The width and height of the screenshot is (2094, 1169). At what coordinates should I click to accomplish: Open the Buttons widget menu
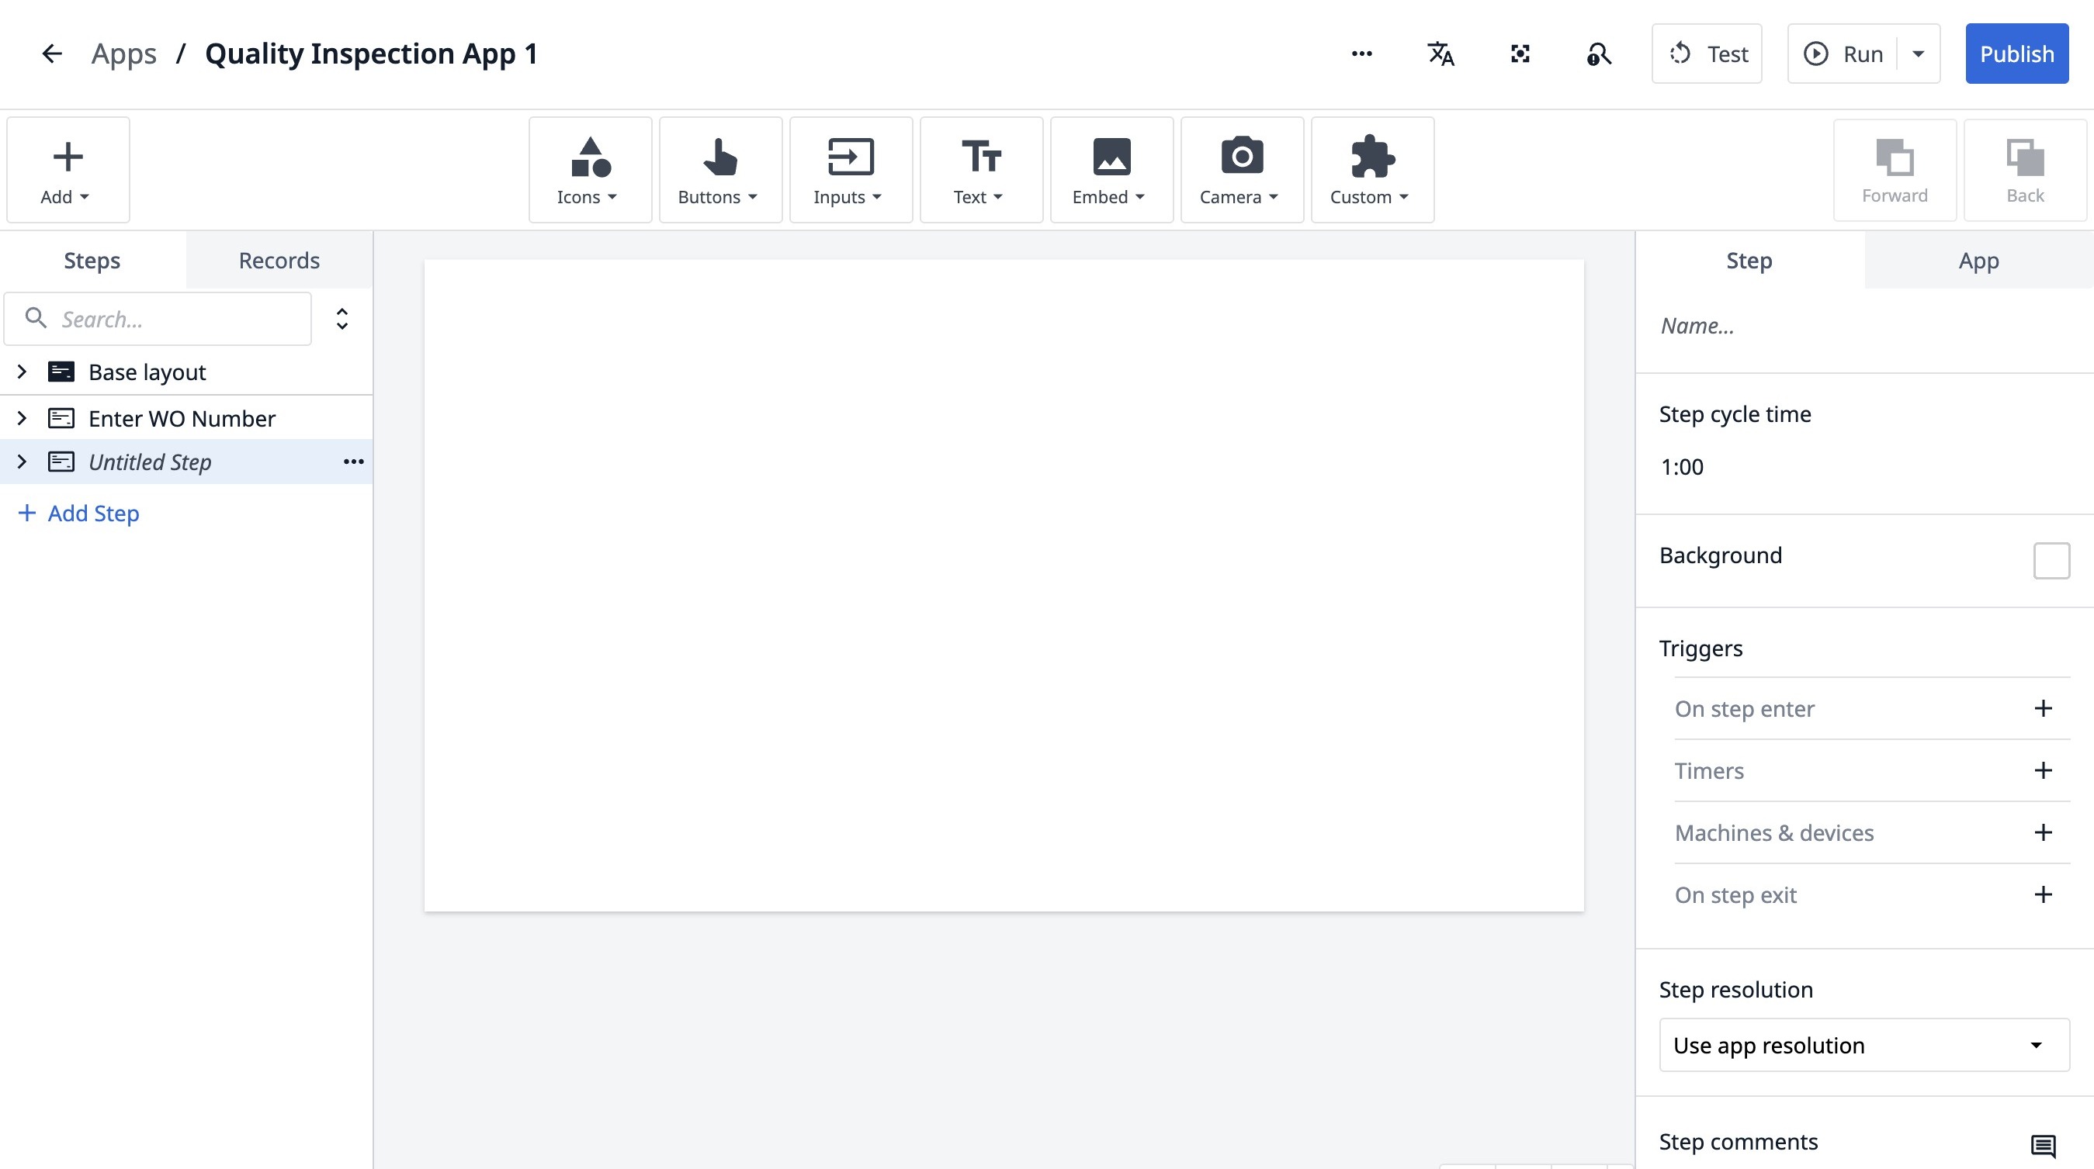tap(719, 170)
